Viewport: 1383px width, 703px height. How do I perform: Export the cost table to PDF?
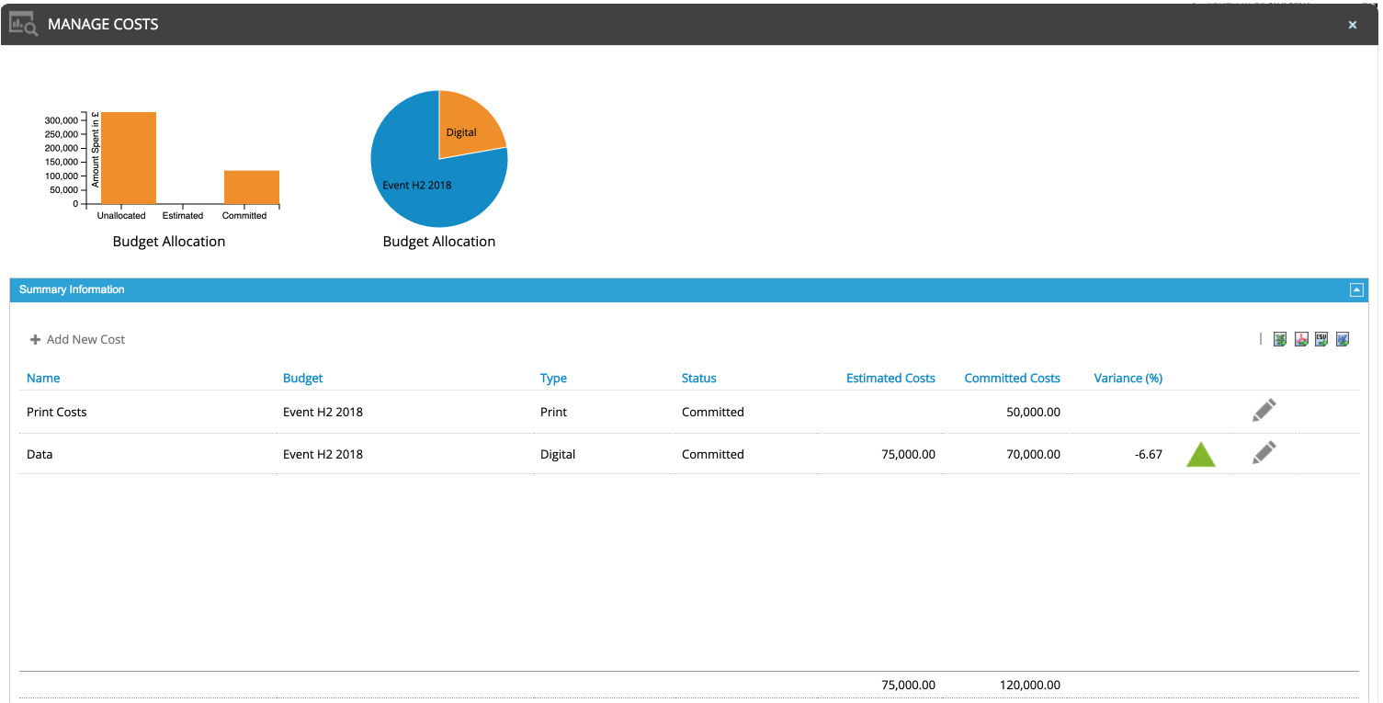1301,339
